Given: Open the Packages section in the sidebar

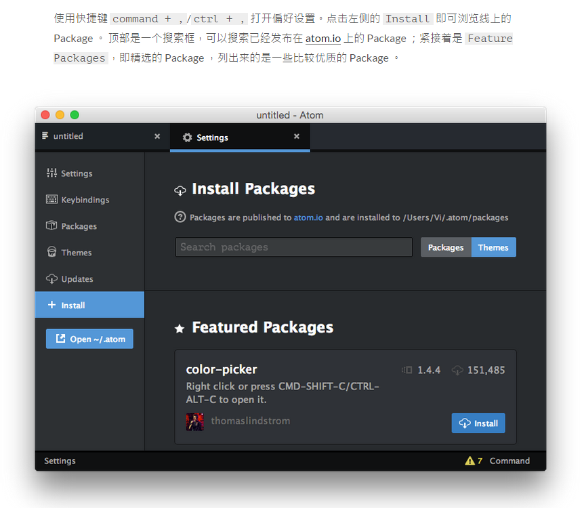Looking at the screenshot, I should click(x=89, y=226).
